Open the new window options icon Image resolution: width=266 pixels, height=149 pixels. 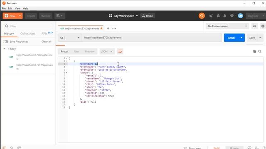tap(60, 16)
